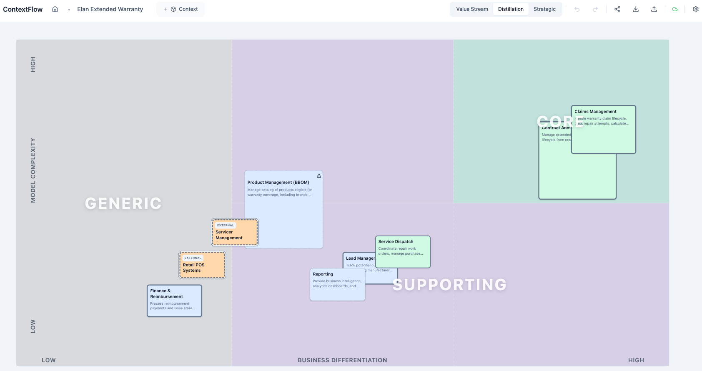Screen dimensions: 702x371
Task: Click the add Context button
Action: coord(181,9)
